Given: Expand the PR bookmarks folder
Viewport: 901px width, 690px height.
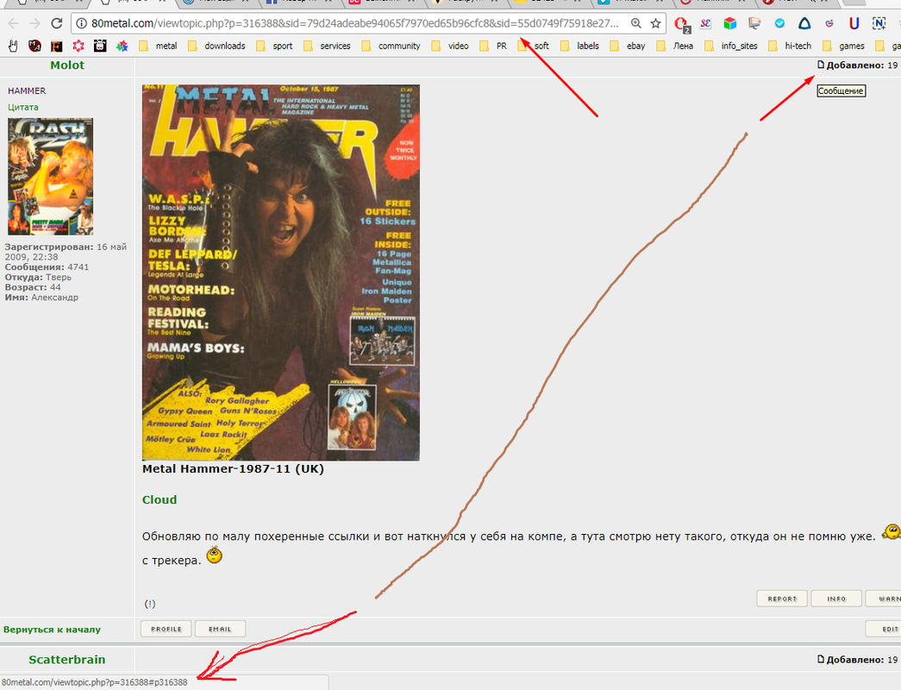Looking at the screenshot, I should [493, 46].
